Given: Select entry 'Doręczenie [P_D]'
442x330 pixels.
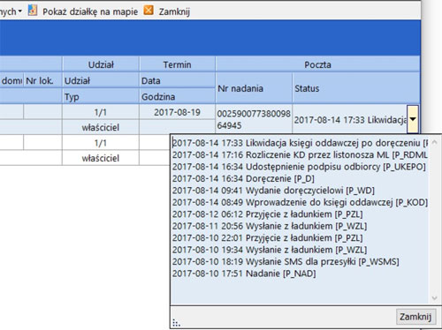Looking at the screenshot, I should pyautogui.click(x=243, y=178).
